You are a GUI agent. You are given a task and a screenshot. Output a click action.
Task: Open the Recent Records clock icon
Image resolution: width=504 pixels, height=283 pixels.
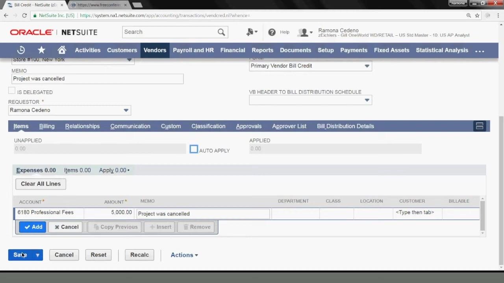point(21,50)
